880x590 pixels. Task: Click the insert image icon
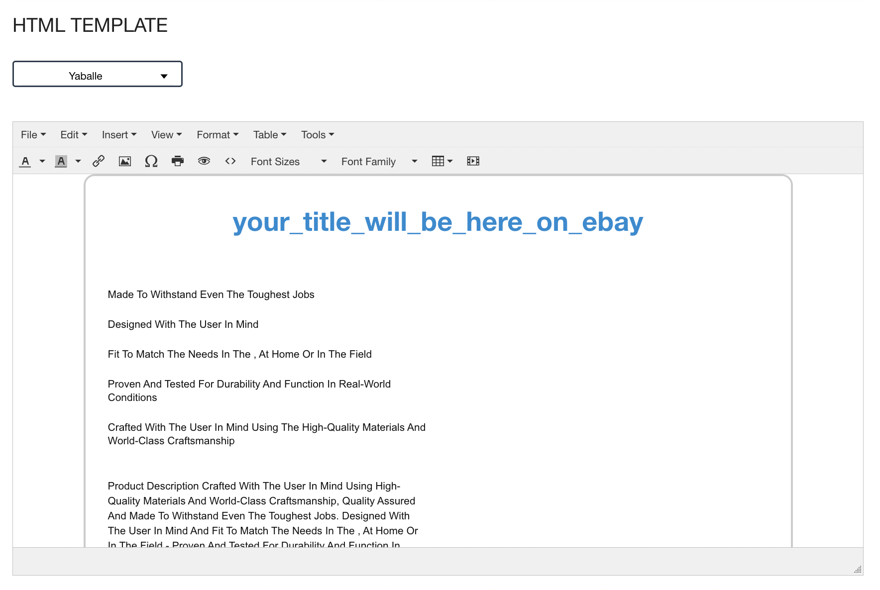[125, 161]
